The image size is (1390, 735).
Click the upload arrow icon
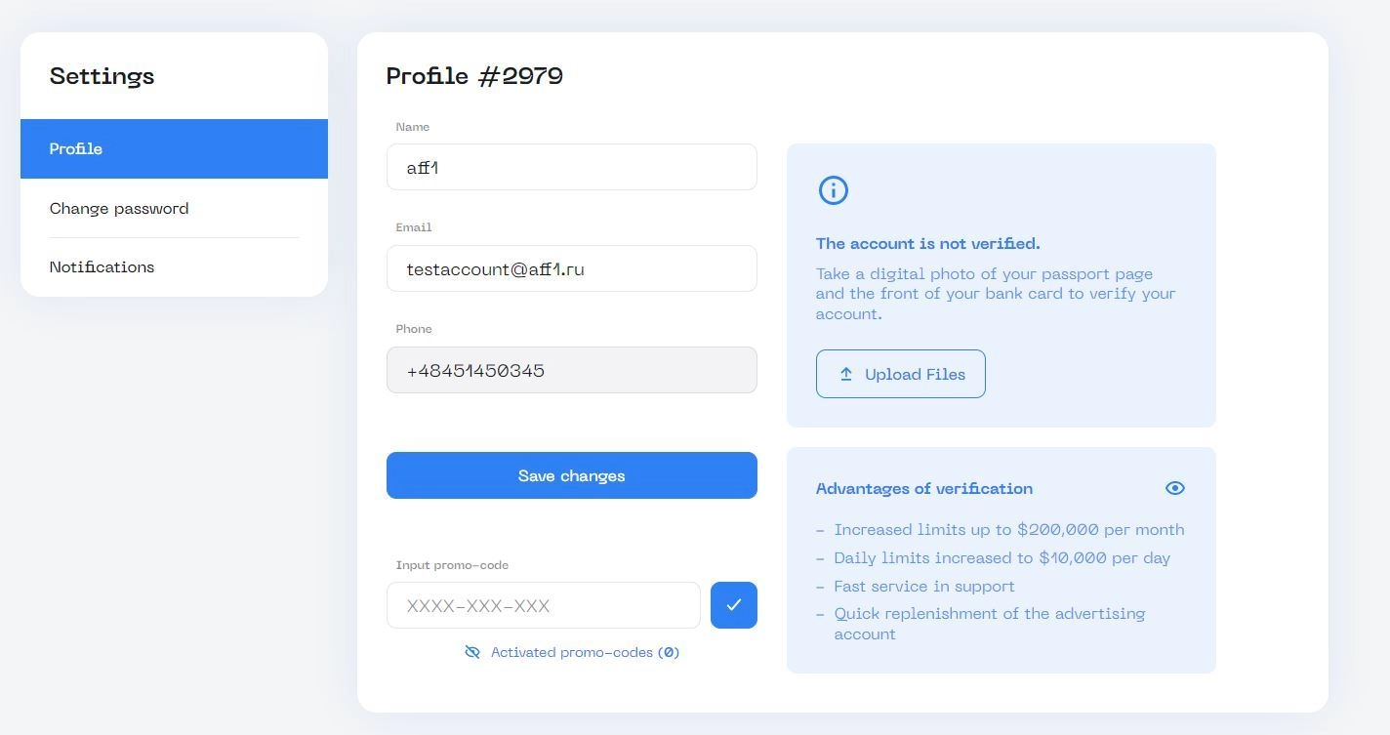coord(846,374)
